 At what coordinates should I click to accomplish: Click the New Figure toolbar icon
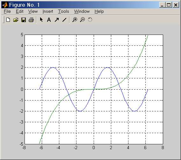pyautogui.click(x=8, y=20)
